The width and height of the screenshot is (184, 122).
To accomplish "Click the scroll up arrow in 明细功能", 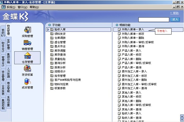I will tap(182, 116).
